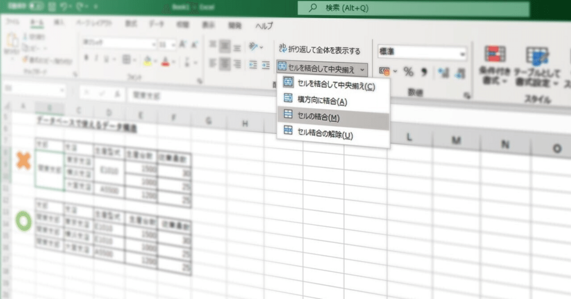Select the yellow fill color swatch
Image resolution: width=571 pixels, height=299 pixels.
coord(147,63)
